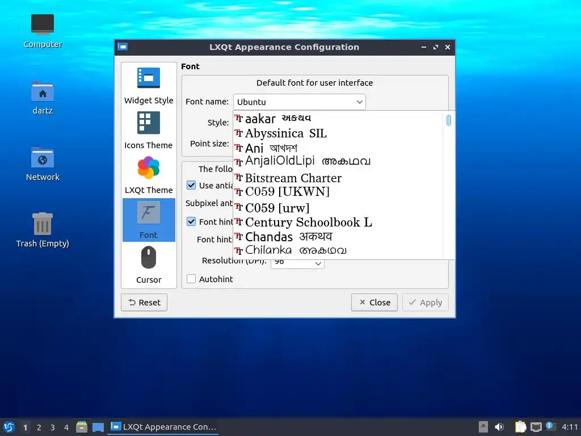The image size is (581, 436).
Task: Open the volume control in tray
Action: (499, 427)
